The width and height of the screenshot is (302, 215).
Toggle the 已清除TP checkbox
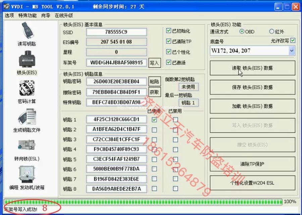click(168, 41)
